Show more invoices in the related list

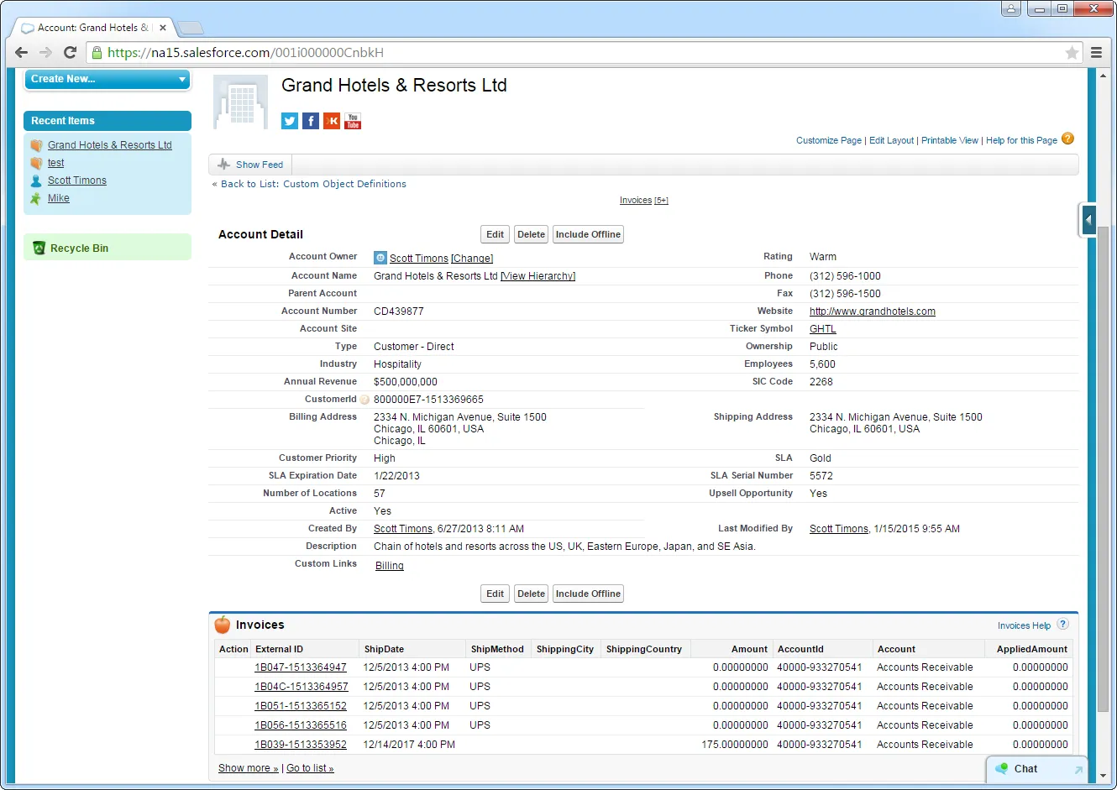click(247, 767)
